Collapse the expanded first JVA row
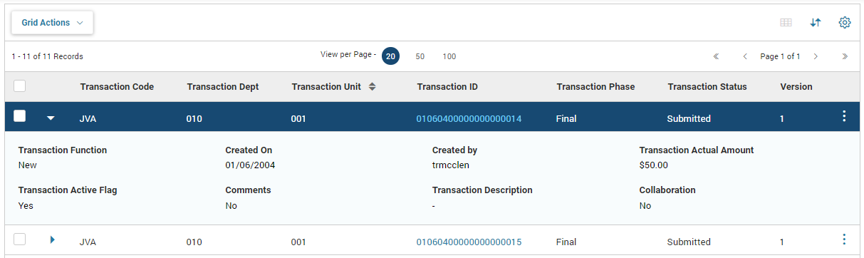Viewport: 864px width, 258px height. pos(51,118)
